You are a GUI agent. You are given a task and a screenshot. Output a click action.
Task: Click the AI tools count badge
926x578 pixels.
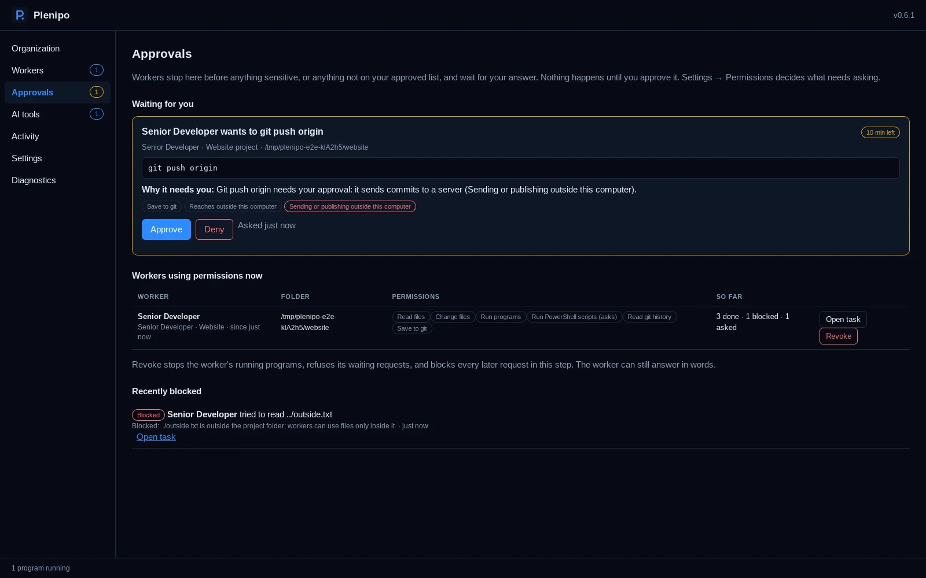click(x=97, y=114)
